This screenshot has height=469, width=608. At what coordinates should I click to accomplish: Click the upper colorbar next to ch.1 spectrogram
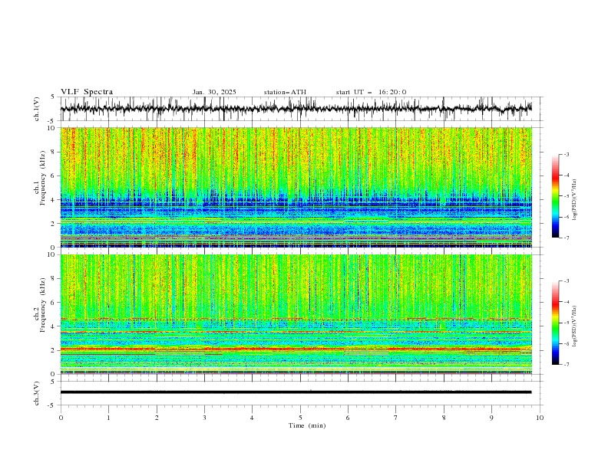(x=555, y=196)
